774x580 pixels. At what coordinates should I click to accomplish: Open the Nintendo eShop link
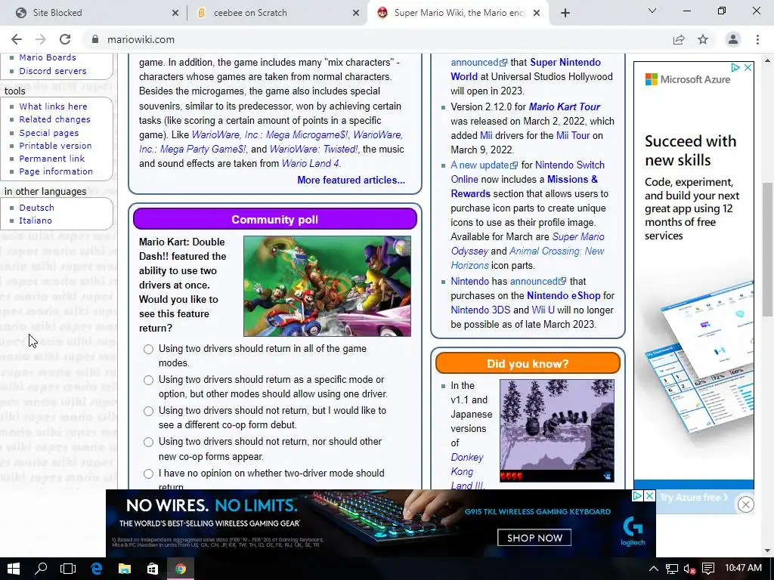coord(563,295)
